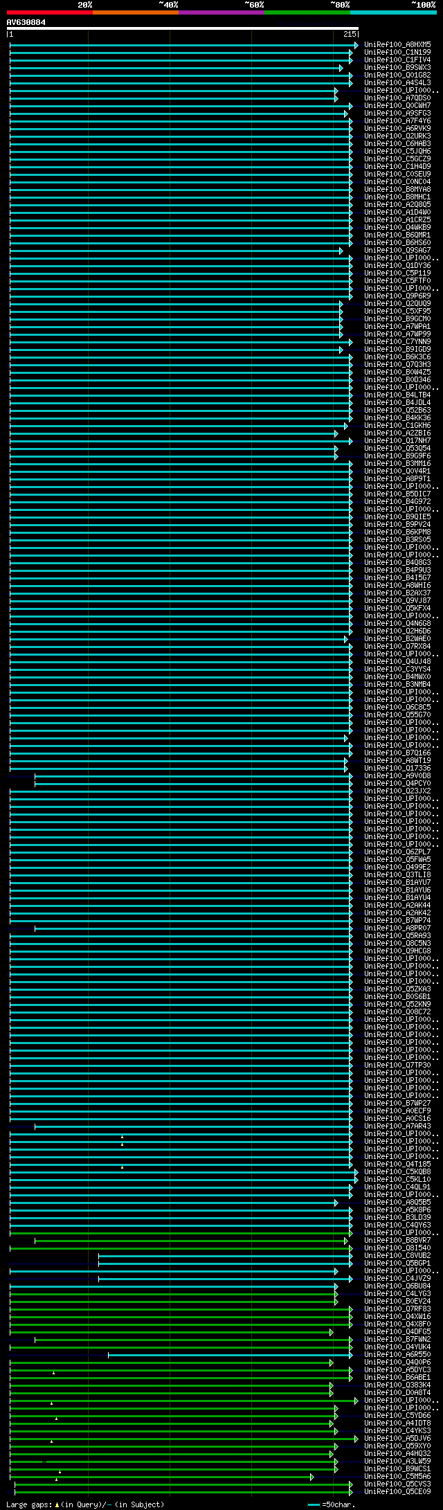Open UniRef100_Q1DY36 hit
Screen dimensions: 443x1510
pos(397,265)
